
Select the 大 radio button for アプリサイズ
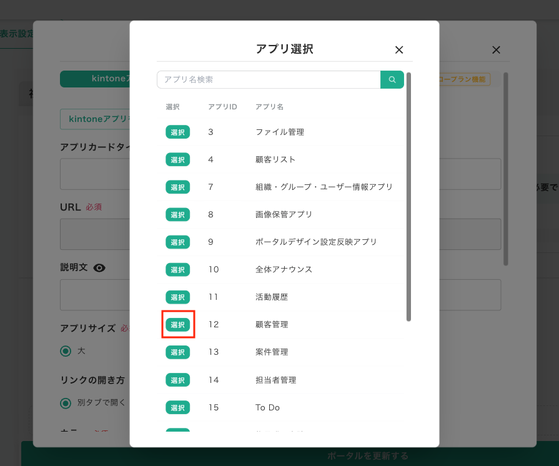(x=66, y=351)
